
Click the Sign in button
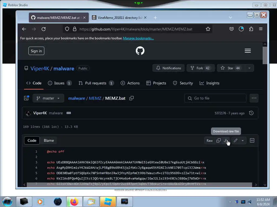(36, 51)
